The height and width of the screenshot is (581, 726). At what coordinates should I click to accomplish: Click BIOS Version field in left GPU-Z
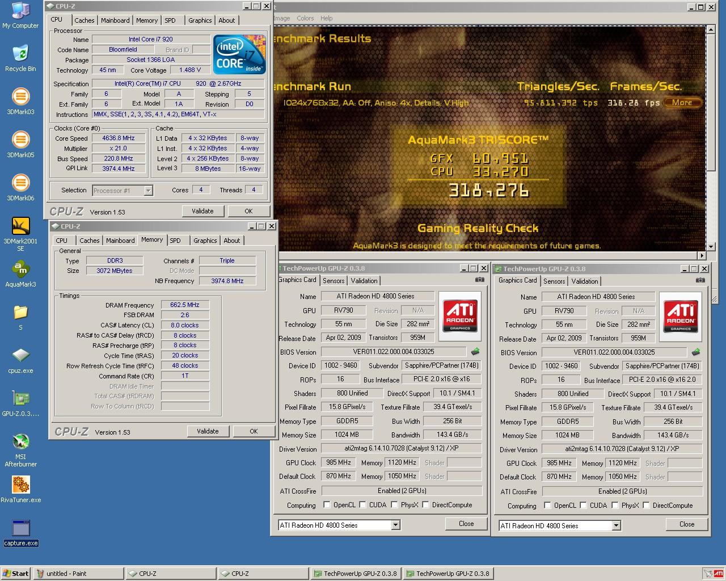coord(393,352)
